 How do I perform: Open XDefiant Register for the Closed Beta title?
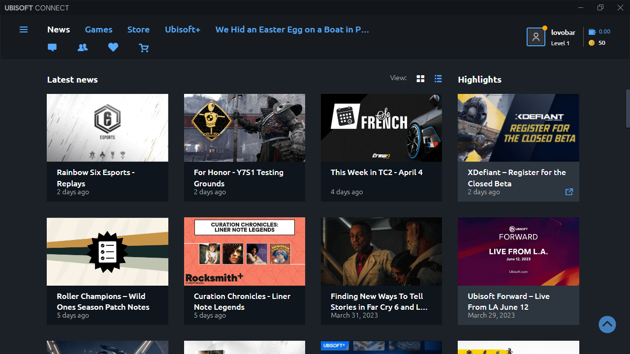pyautogui.click(x=517, y=178)
